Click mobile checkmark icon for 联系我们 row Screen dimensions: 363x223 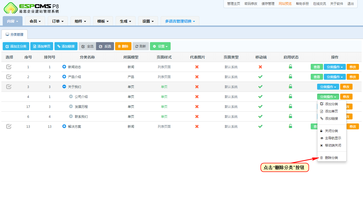point(260,116)
